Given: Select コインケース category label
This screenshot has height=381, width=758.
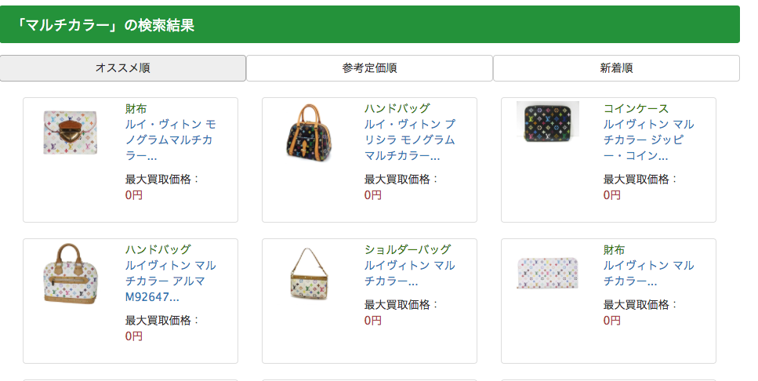Looking at the screenshot, I should (636, 108).
